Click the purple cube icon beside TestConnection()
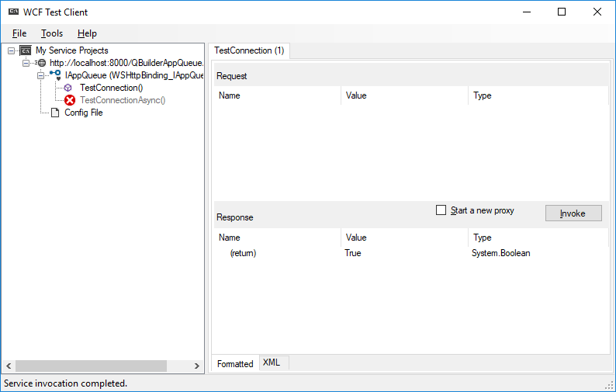 (x=68, y=88)
